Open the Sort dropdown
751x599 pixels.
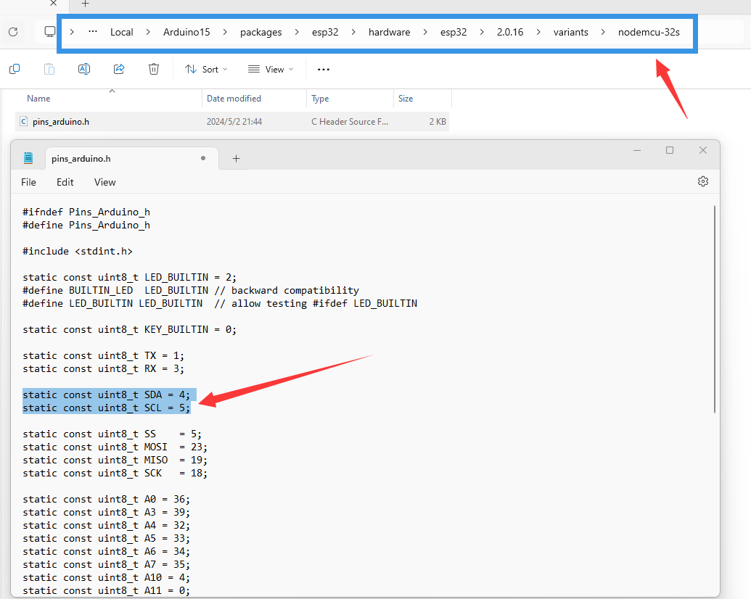coord(206,69)
